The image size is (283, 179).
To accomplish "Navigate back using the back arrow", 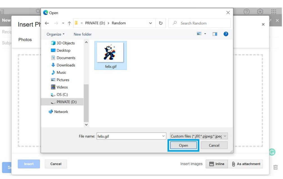I will 47,23.
